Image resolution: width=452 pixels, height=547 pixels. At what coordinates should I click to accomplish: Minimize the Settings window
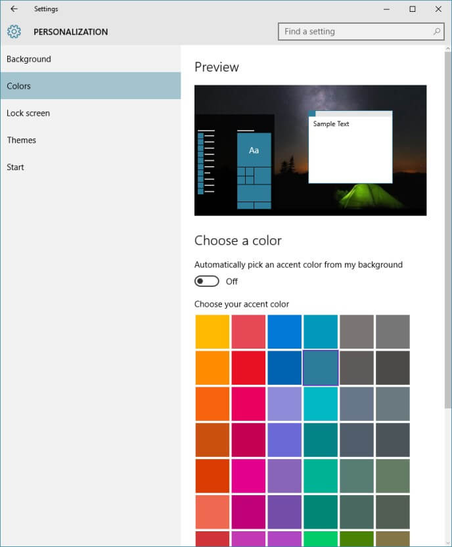point(386,9)
